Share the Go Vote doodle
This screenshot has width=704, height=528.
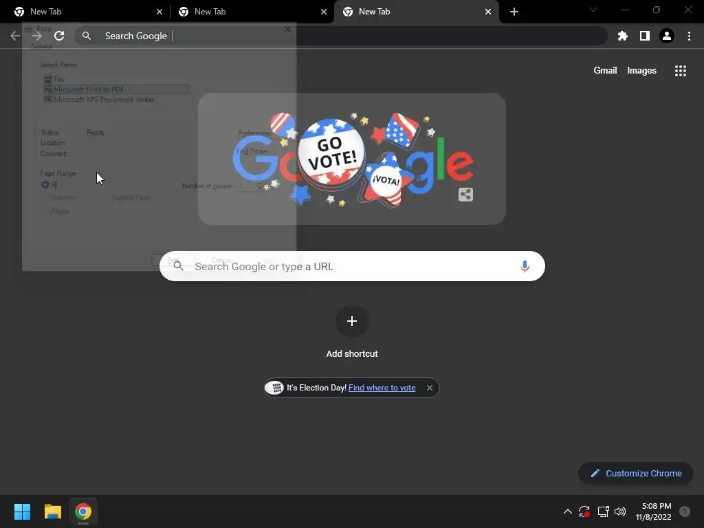(465, 195)
